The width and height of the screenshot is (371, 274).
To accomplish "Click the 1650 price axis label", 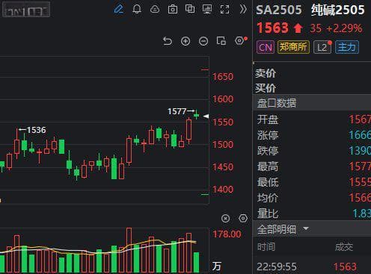I will (x=223, y=77).
